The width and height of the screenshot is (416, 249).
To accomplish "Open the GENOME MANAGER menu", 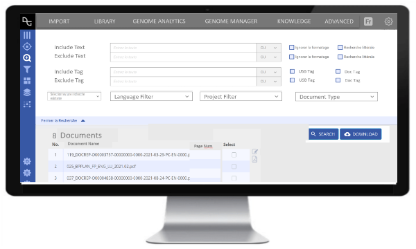I will tap(231, 21).
